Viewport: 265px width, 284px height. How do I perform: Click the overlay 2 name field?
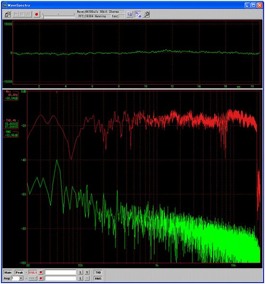pos(60,278)
